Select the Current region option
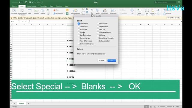Viewport: 192px width, 108px height. click(79, 35)
